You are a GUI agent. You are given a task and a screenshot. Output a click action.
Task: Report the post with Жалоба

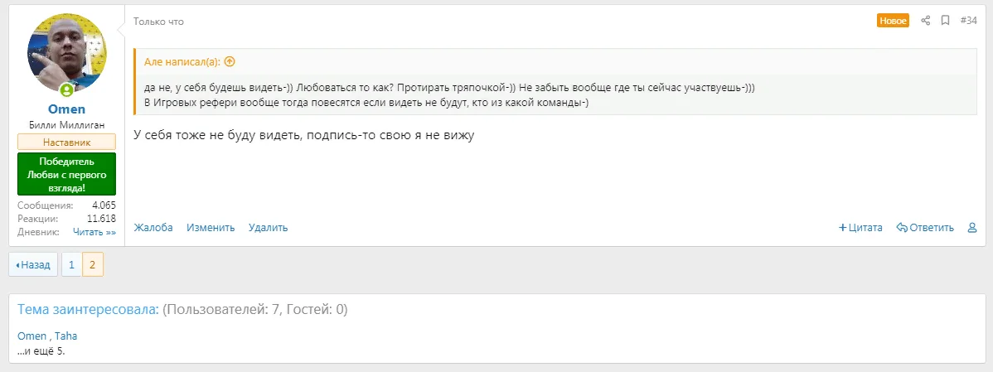pos(153,228)
